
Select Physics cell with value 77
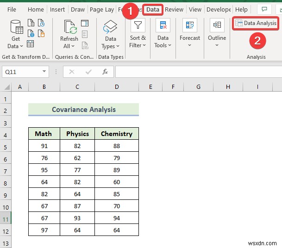[x=77, y=170]
